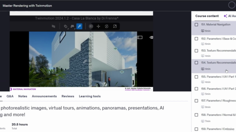Click the rotate tool icon

(107, 26)
